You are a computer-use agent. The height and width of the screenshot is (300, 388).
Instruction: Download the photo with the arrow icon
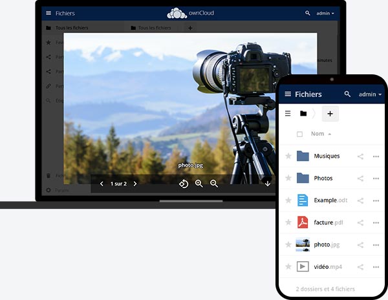[268, 184]
